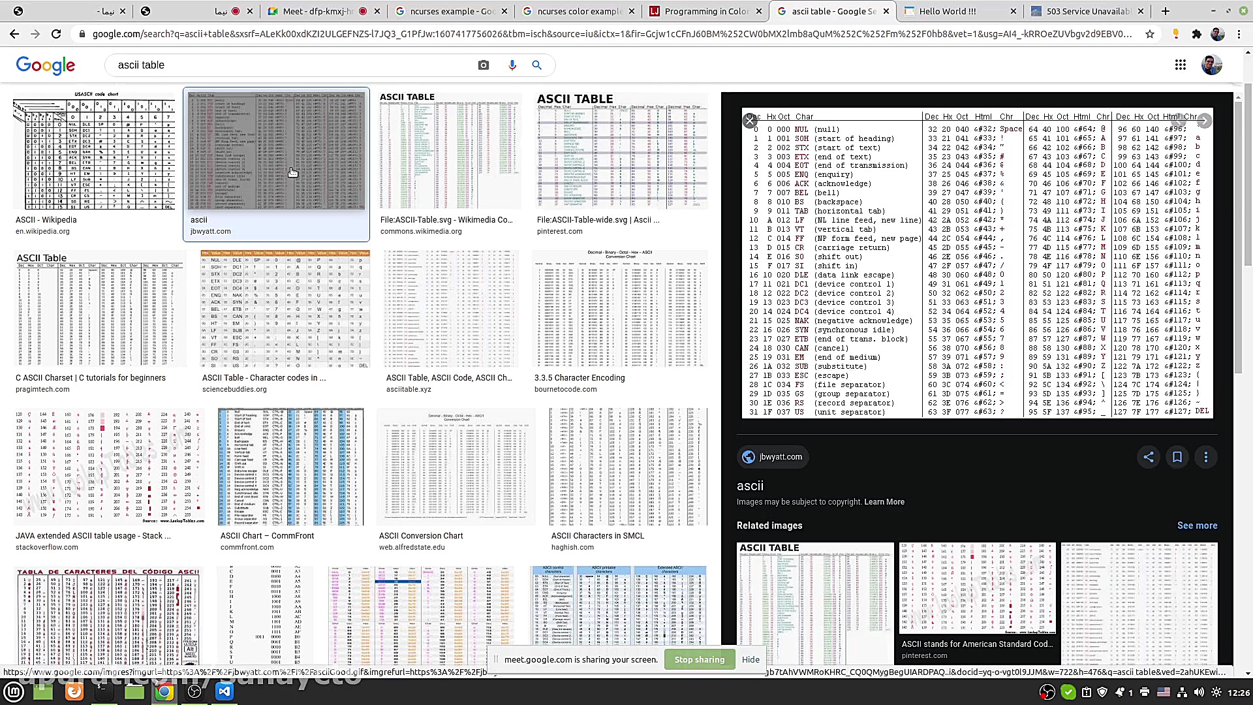Open the Chrome extensions puzzle menu
The width and height of the screenshot is (1253, 705).
coord(1197,34)
